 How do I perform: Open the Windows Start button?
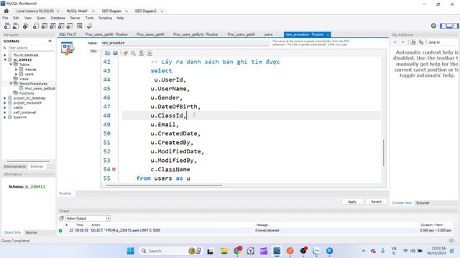131,251
